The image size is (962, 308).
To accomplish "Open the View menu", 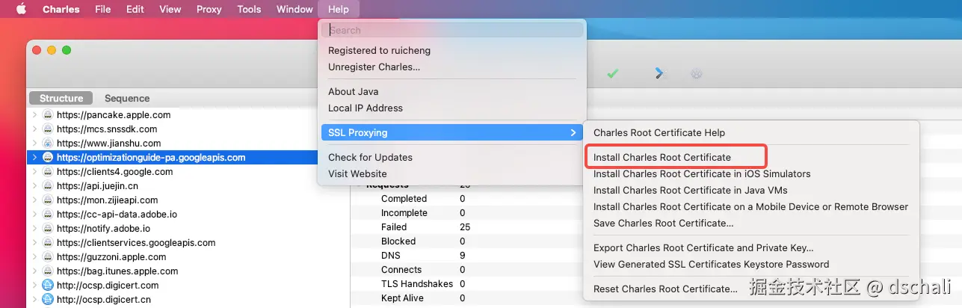I will pyautogui.click(x=170, y=9).
